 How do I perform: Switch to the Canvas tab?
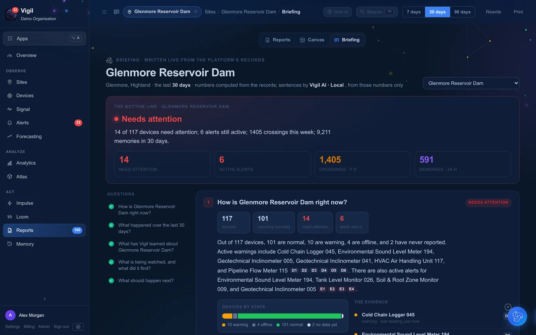coord(312,40)
